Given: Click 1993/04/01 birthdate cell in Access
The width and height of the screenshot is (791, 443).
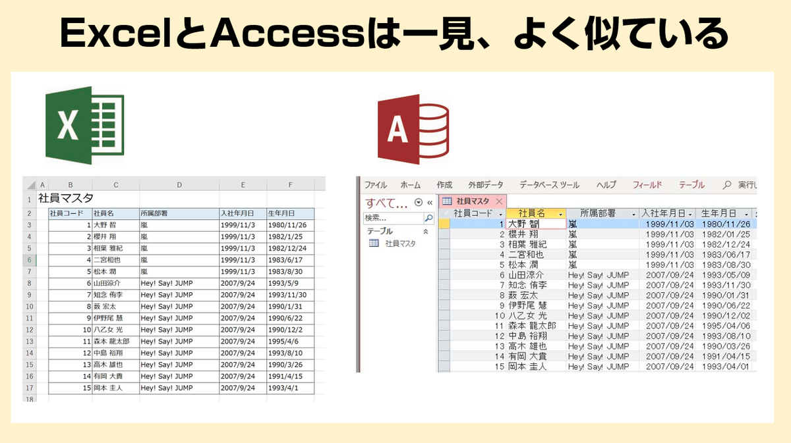Looking at the screenshot, I should coord(725,367).
